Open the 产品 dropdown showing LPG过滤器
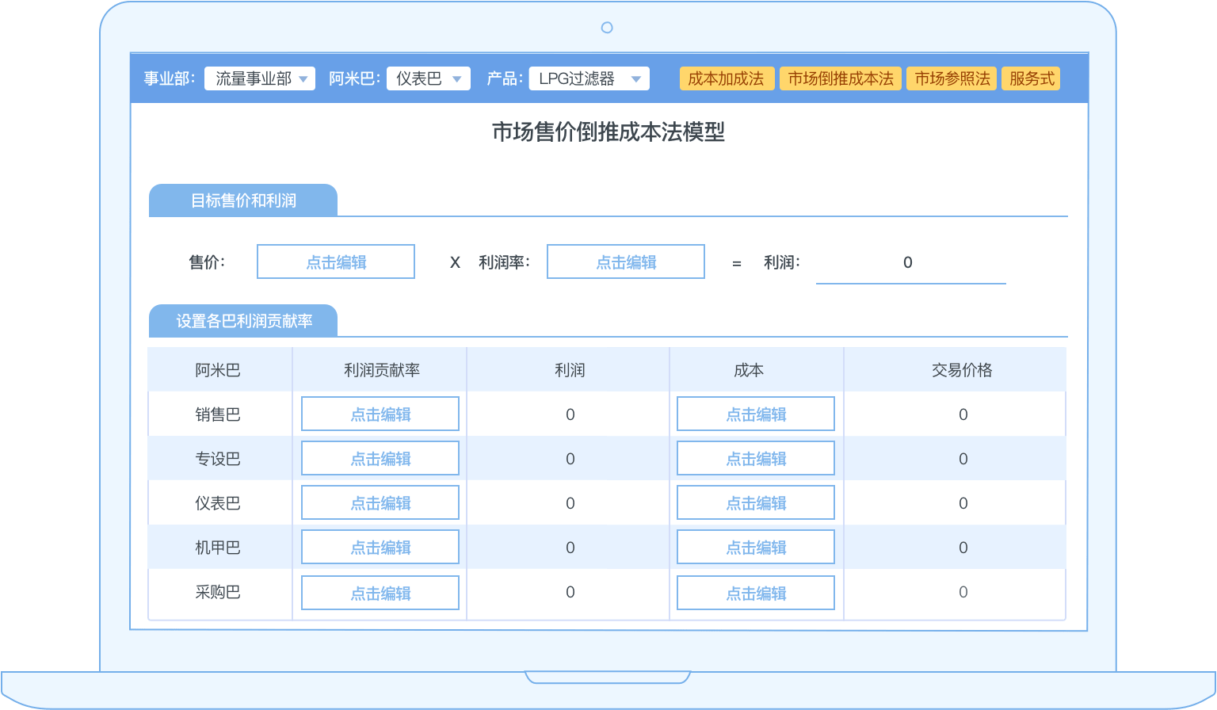1217x710 pixels. pyautogui.click(x=589, y=78)
